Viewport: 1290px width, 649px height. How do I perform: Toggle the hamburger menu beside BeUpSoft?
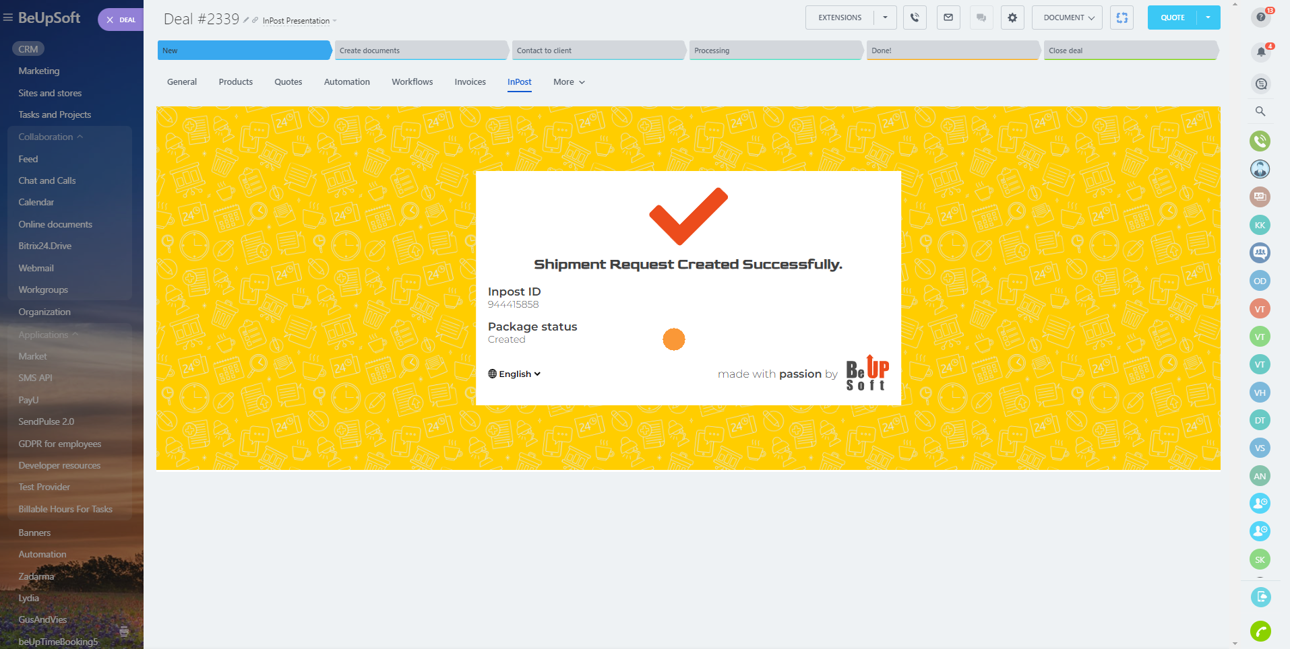pyautogui.click(x=8, y=18)
